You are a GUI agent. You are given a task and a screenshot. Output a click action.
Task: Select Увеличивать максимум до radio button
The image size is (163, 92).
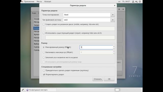tap(44, 52)
